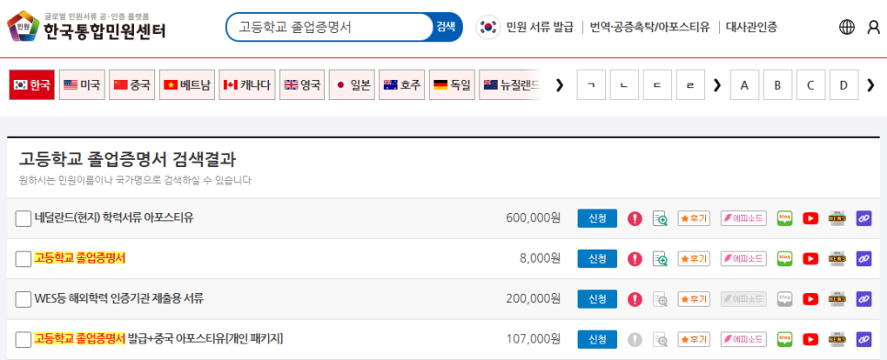Screen dimensions: 887x360
Task: Open the YouTube icon in the 8,000원 row
Action: pos(811,259)
